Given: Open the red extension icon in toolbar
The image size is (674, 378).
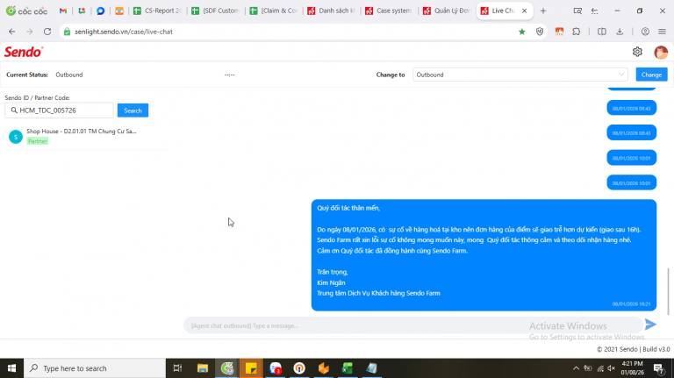Looking at the screenshot, I should (559, 32).
